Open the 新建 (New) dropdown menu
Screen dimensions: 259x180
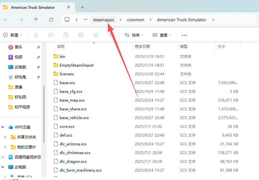coord(13,35)
